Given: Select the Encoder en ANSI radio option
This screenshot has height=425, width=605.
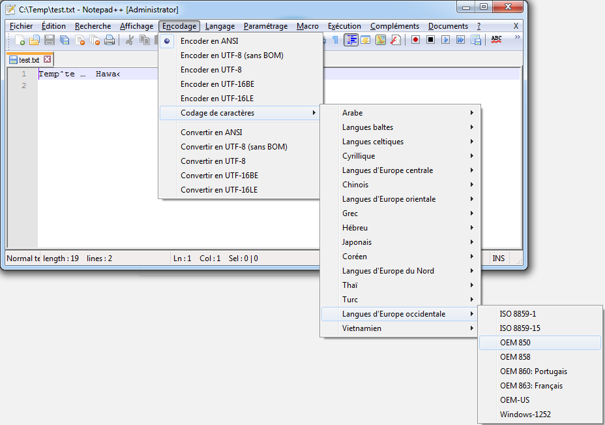Looking at the screenshot, I should [x=209, y=41].
